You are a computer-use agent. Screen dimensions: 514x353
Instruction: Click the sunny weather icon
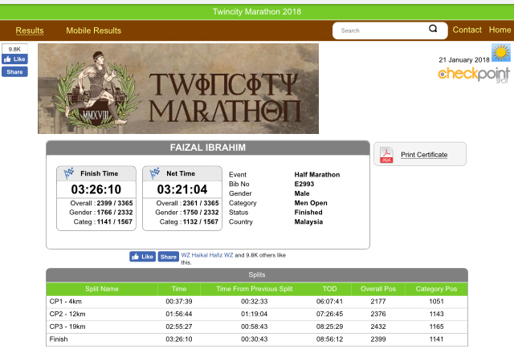[501, 54]
